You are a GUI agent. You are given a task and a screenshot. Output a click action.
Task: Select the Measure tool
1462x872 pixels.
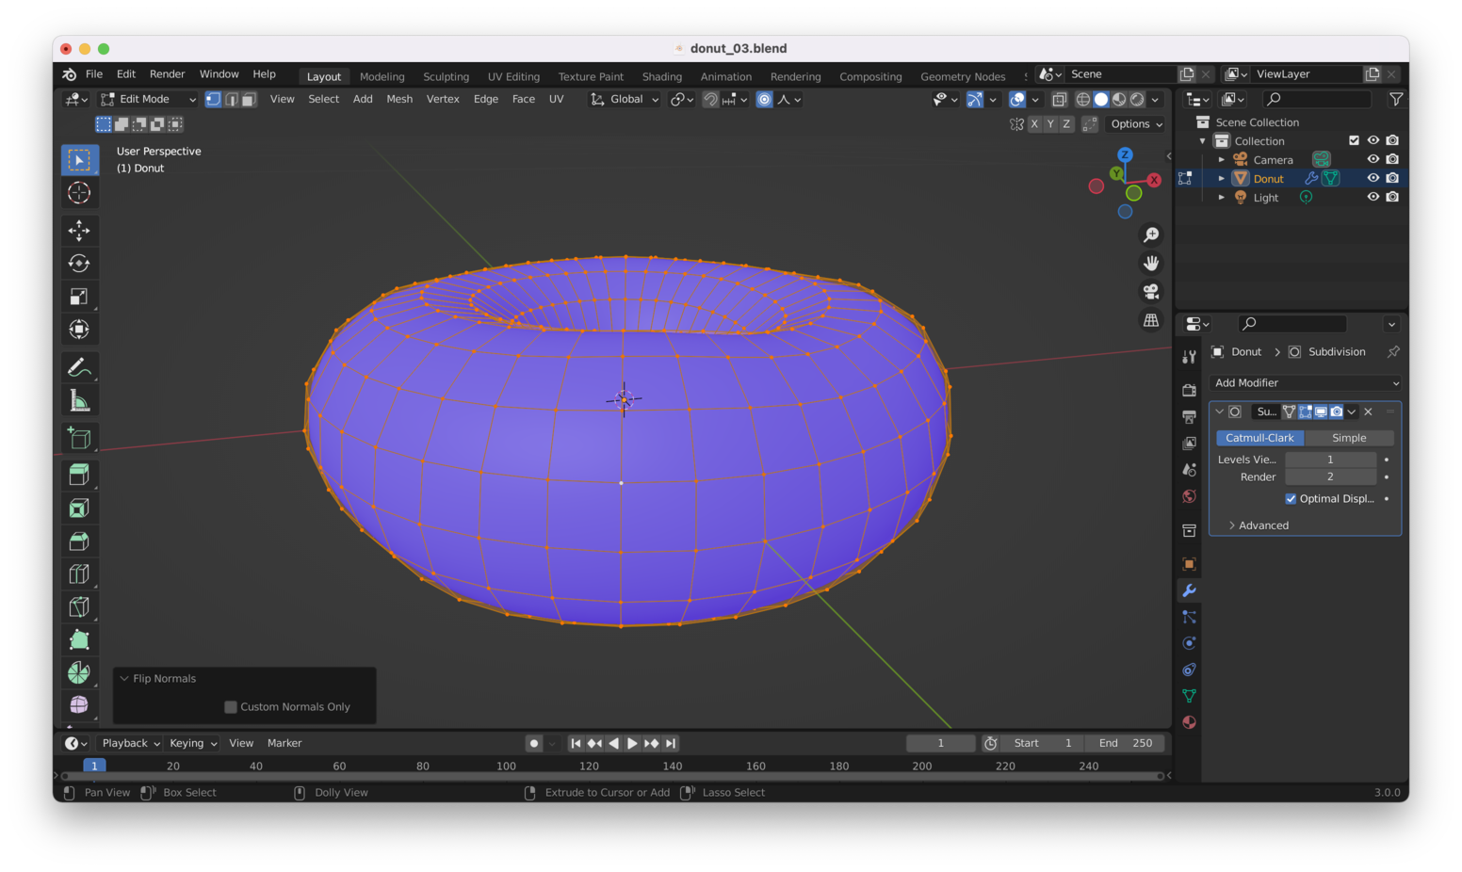80,399
